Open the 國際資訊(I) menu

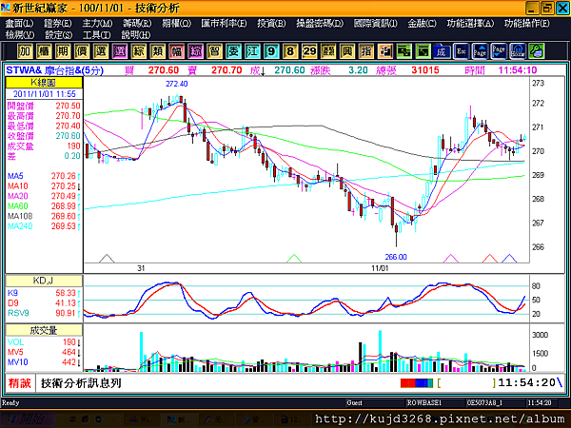pyautogui.click(x=376, y=23)
